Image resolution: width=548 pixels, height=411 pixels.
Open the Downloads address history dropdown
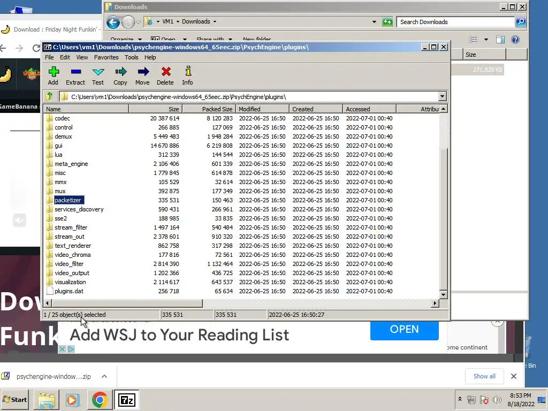374,21
